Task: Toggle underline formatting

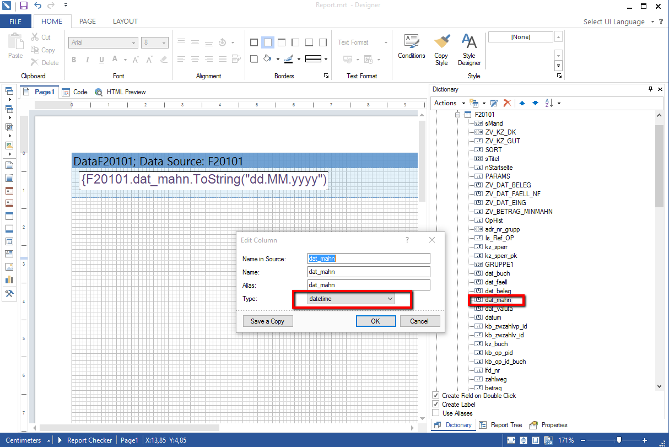Action: pos(101,60)
